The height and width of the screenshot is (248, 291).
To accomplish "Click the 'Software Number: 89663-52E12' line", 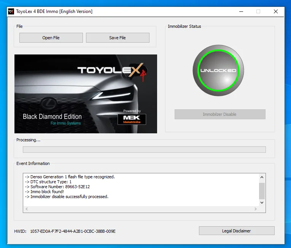I will coord(57,187).
